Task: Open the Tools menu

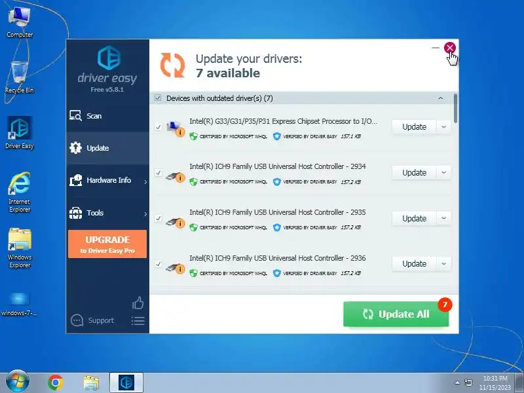Action: [x=107, y=213]
